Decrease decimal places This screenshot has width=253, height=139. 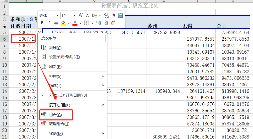click(106, 23)
